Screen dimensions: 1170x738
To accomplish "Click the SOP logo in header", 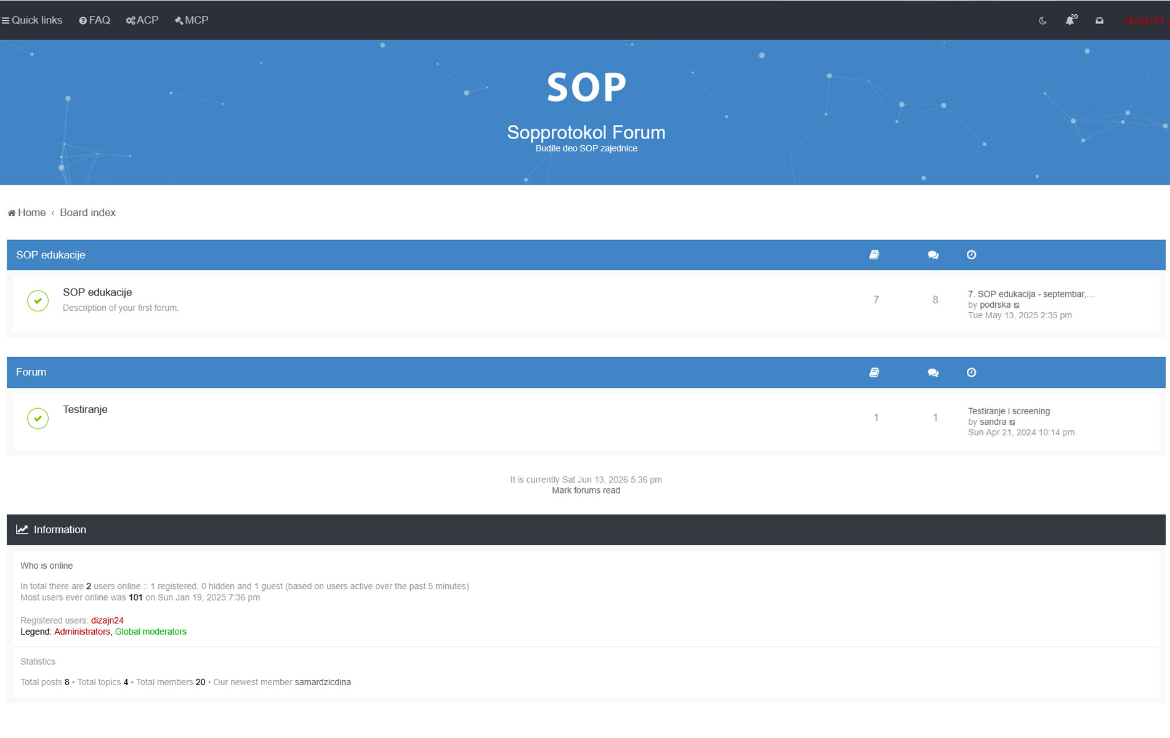I will [586, 87].
